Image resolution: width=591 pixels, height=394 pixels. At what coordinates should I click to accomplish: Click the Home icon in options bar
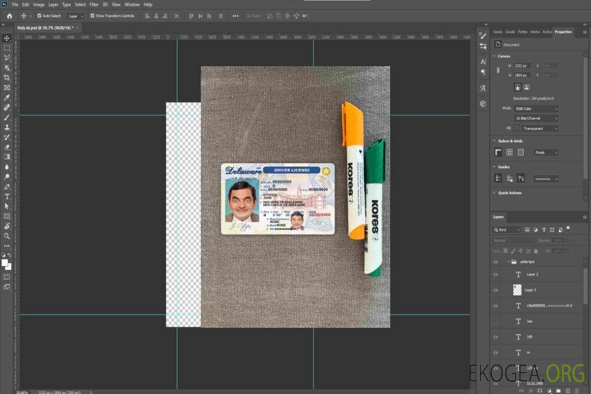pos(9,16)
